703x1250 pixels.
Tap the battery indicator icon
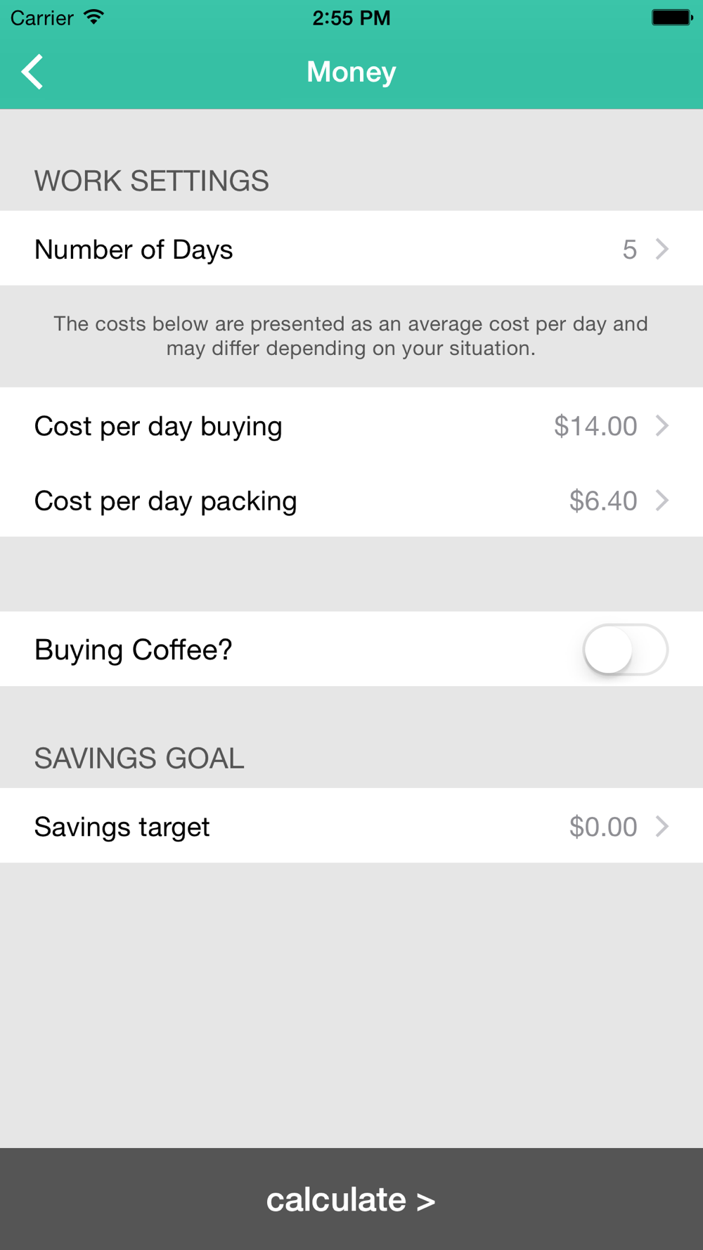click(x=672, y=18)
